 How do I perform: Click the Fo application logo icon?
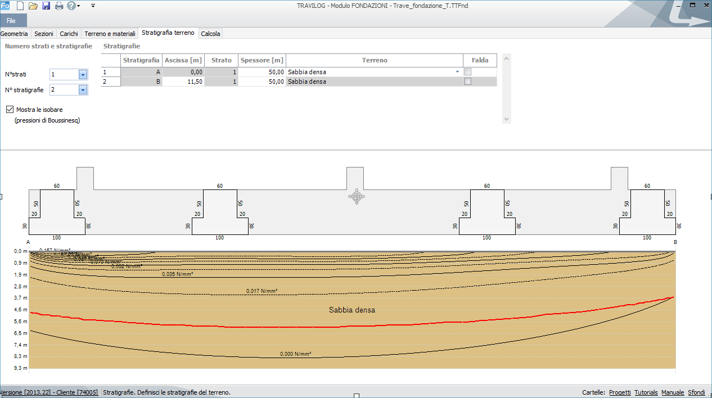click(x=6, y=6)
